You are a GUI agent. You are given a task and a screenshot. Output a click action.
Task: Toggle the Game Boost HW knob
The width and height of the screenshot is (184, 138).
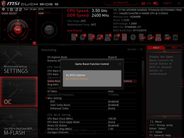pos(18,30)
